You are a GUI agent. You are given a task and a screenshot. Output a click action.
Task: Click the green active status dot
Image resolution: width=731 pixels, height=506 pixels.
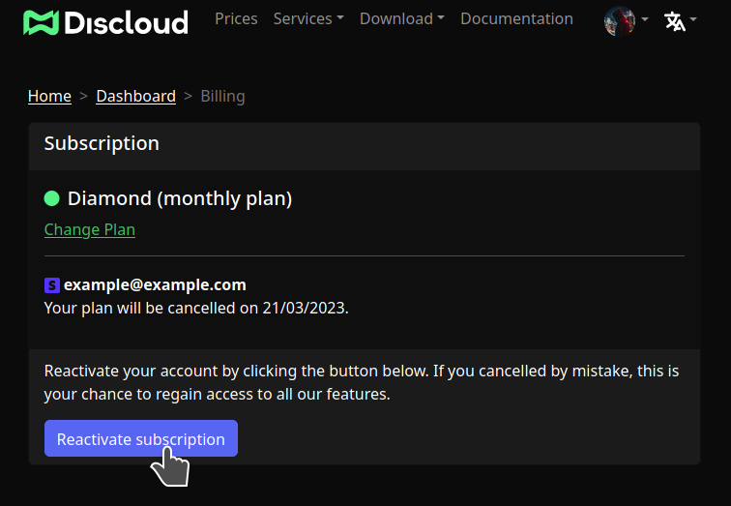tap(52, 198)
